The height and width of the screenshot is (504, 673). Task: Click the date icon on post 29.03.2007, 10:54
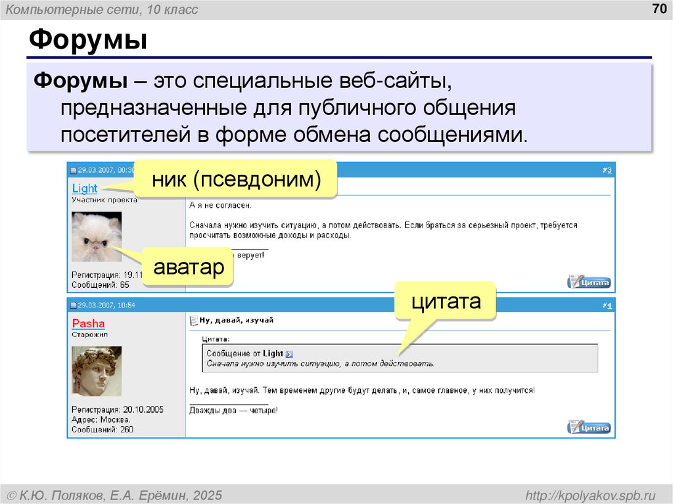click(74, 305)
